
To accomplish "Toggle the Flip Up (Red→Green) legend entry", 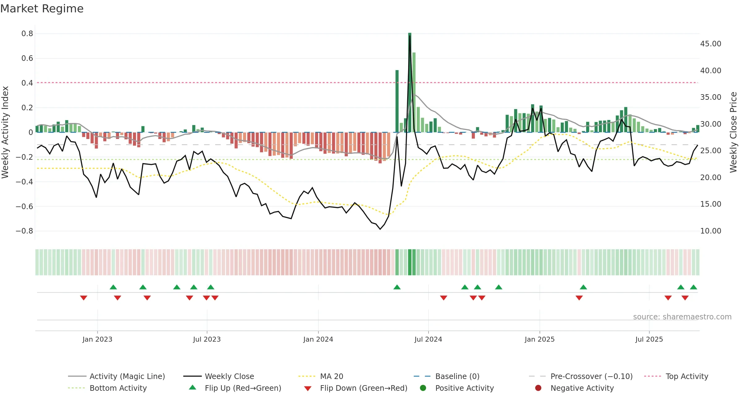I will click(235, 388).
